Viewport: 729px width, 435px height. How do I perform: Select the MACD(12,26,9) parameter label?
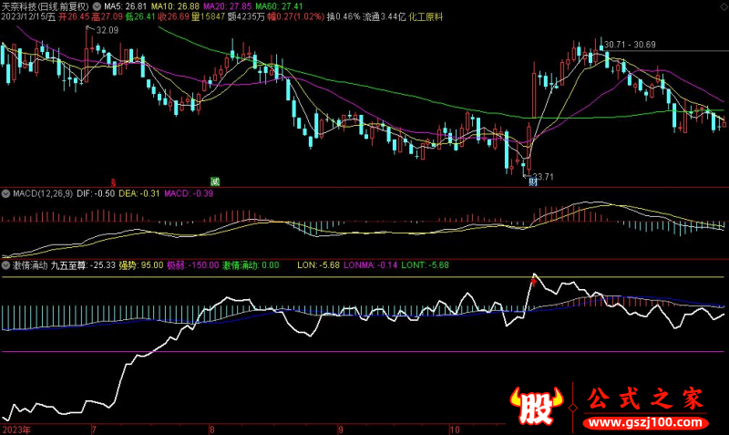pyautogui.click(x=44, y=193)
